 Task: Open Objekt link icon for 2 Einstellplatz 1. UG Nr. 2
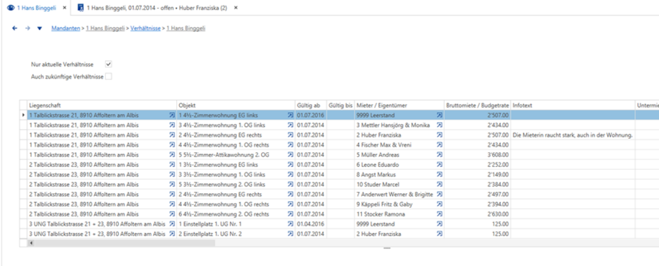290,234
